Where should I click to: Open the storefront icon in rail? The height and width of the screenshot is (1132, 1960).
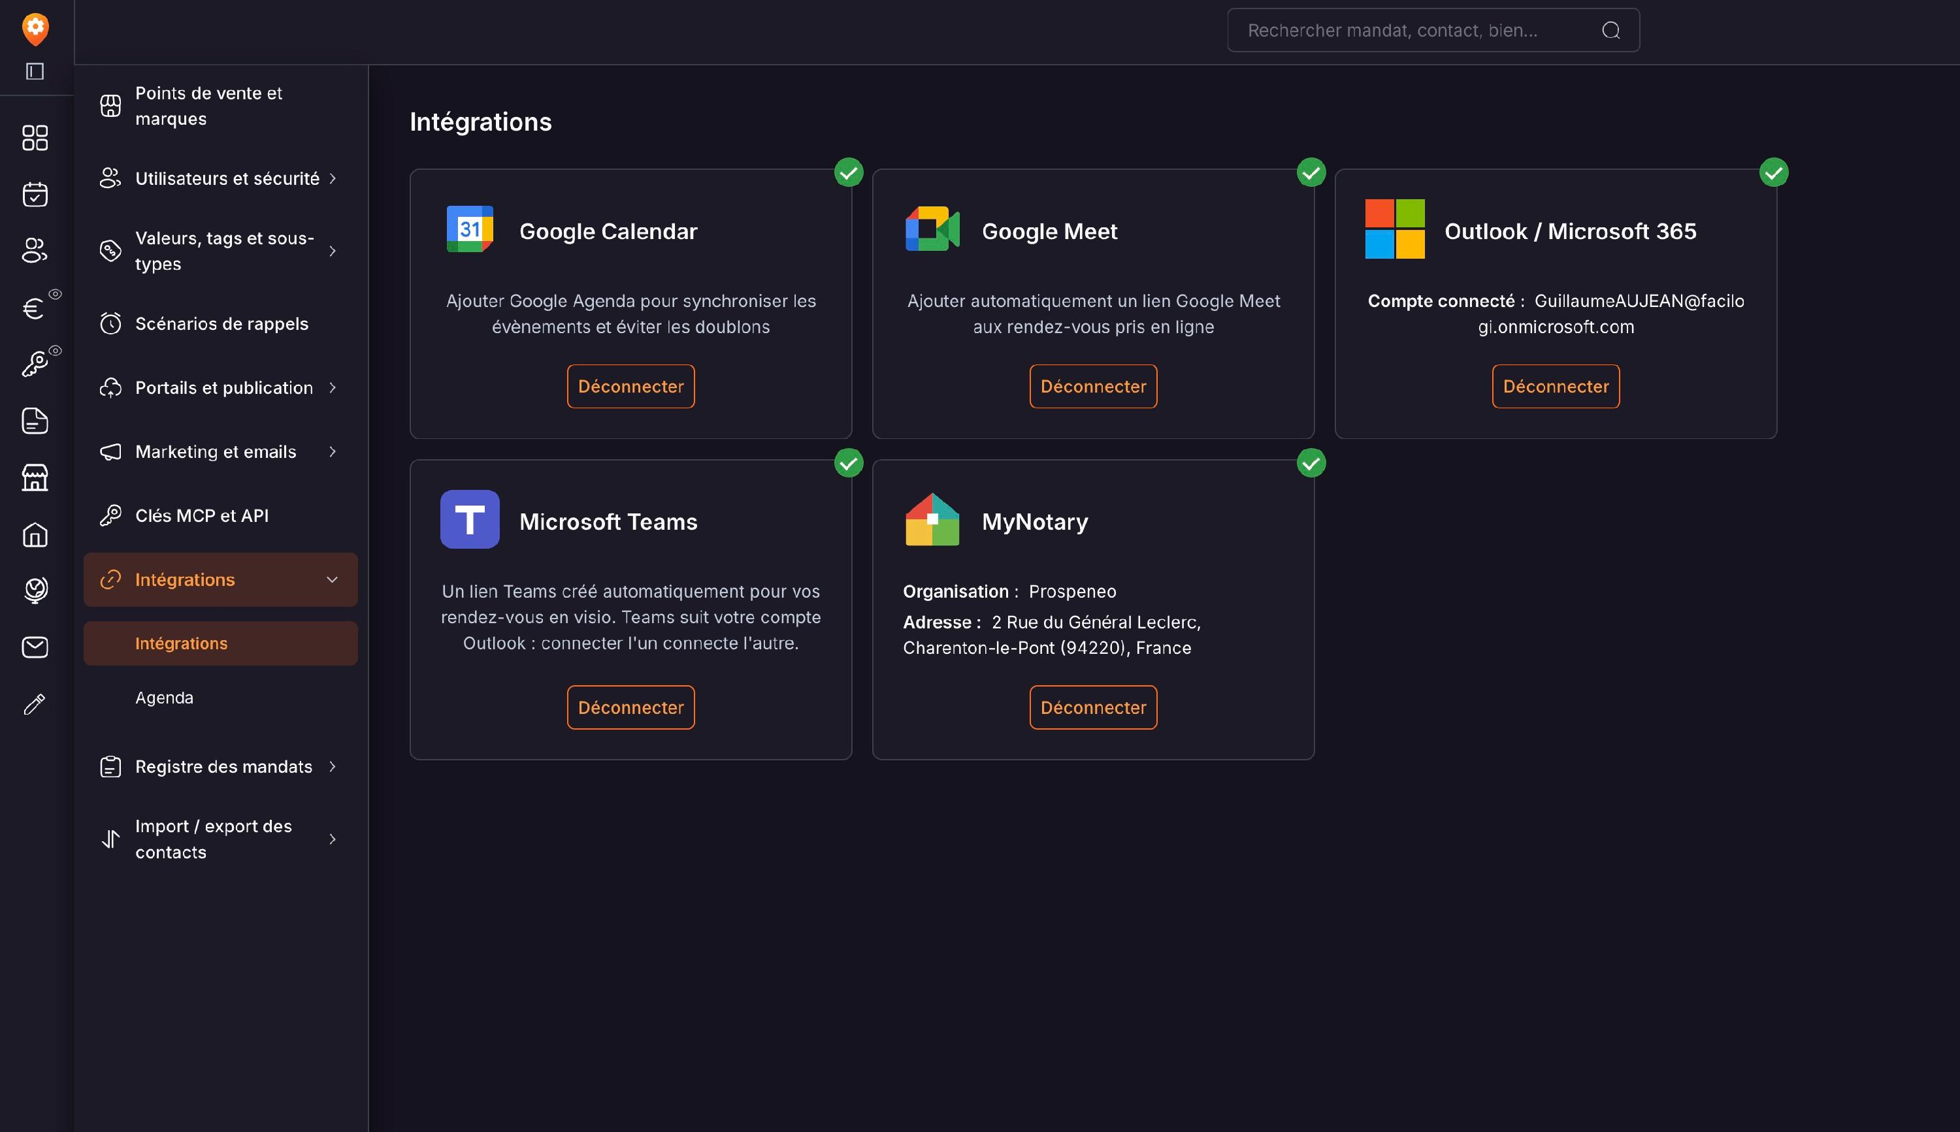pos(35,477)
